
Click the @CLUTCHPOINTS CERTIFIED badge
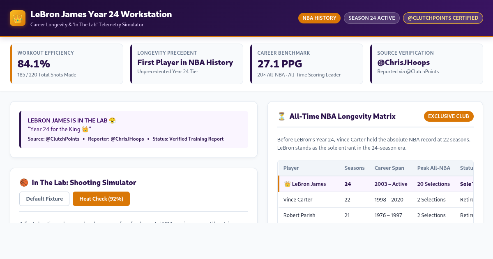pos(443,18)
